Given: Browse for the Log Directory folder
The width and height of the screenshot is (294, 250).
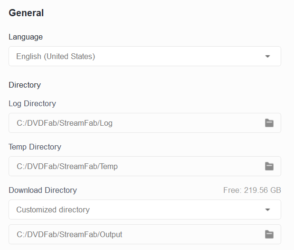Looking at the screenshot, I should tap(269, 123).
